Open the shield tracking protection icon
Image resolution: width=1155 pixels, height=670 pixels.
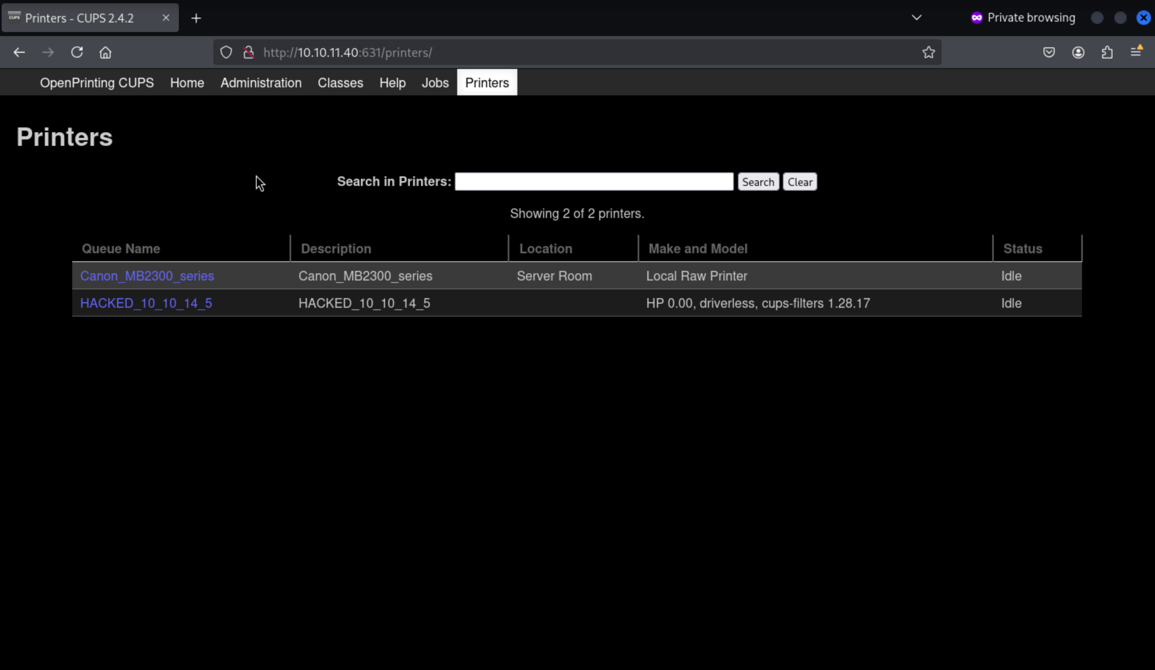[226, 52]
